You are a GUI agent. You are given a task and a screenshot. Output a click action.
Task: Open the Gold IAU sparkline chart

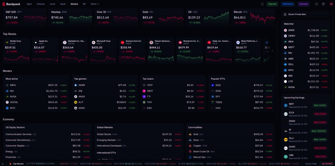pyautogui.click(x=171, y=18)
